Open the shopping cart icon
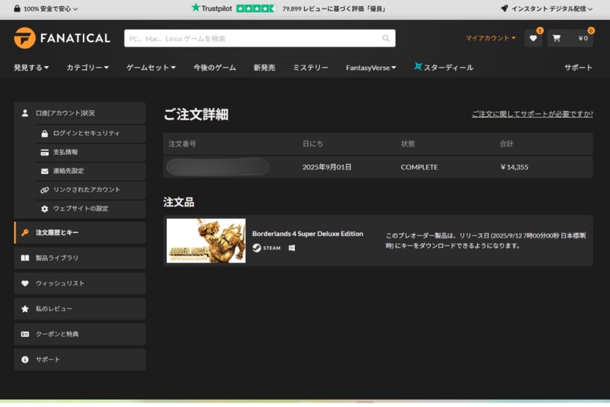 click(556, 38)
